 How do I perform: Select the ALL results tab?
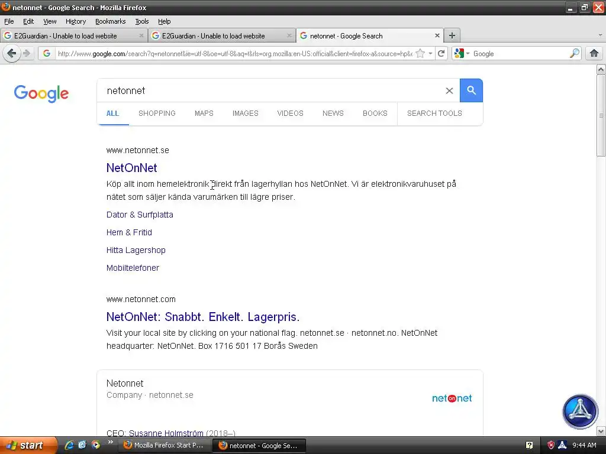click(x=112, y=113)
